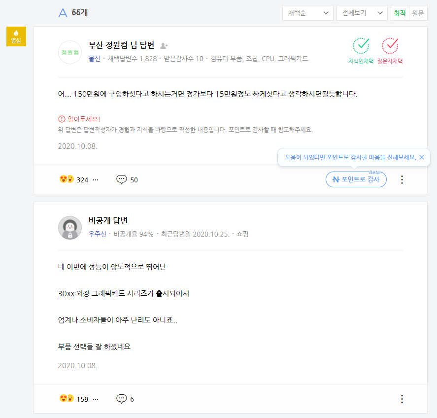Click the 알아두세요 warning icon
This screenshot has width=437, height=418.
62,119
